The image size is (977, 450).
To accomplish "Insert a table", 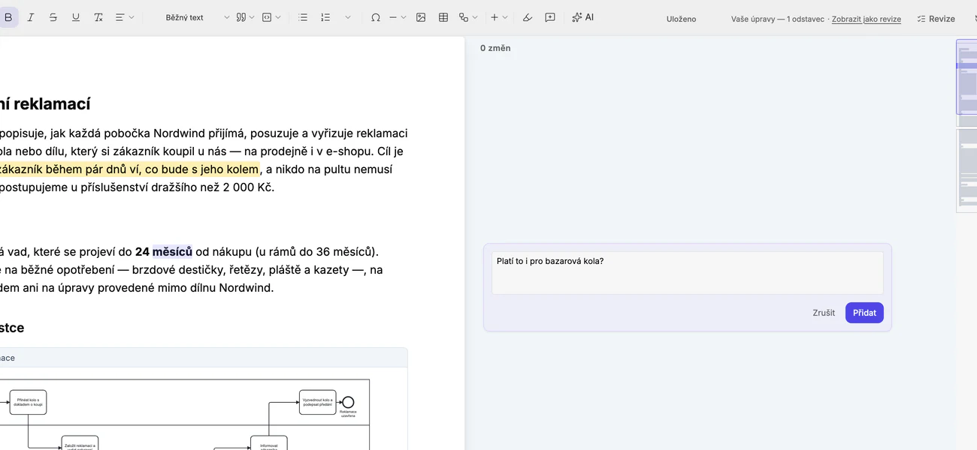I will point(443,17).
